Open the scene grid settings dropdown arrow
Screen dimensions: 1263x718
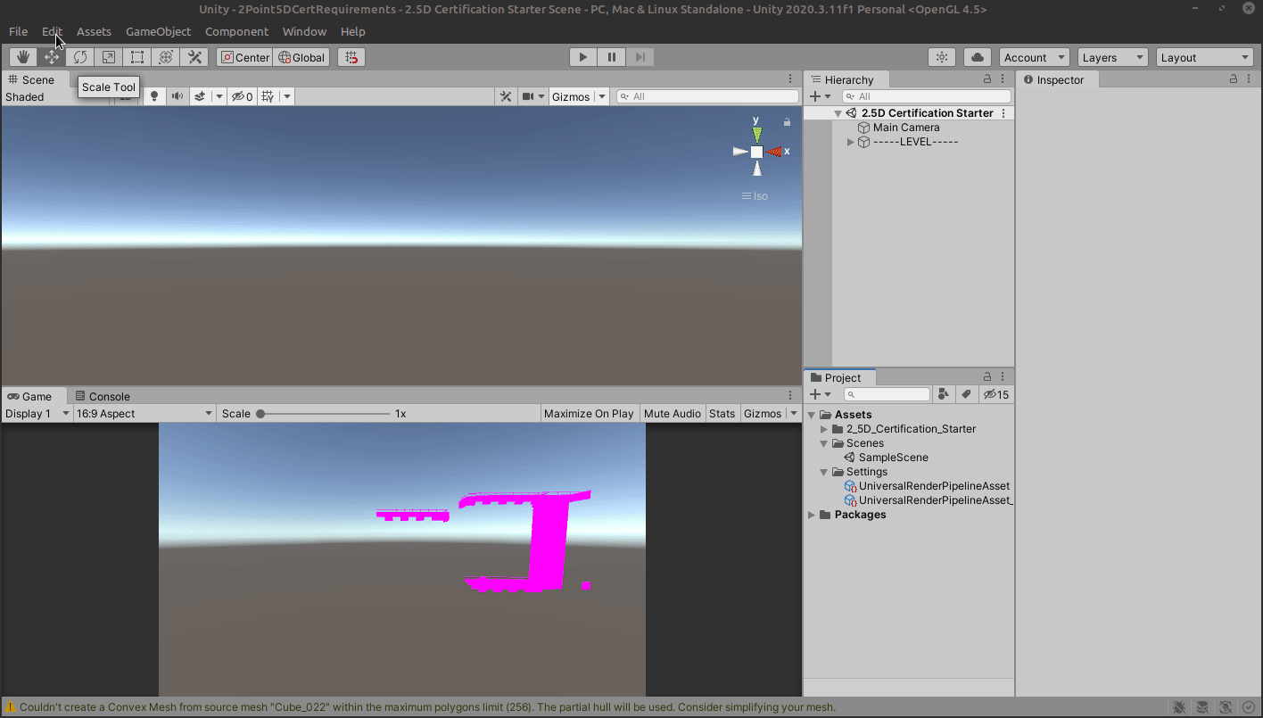pos(287,96)
